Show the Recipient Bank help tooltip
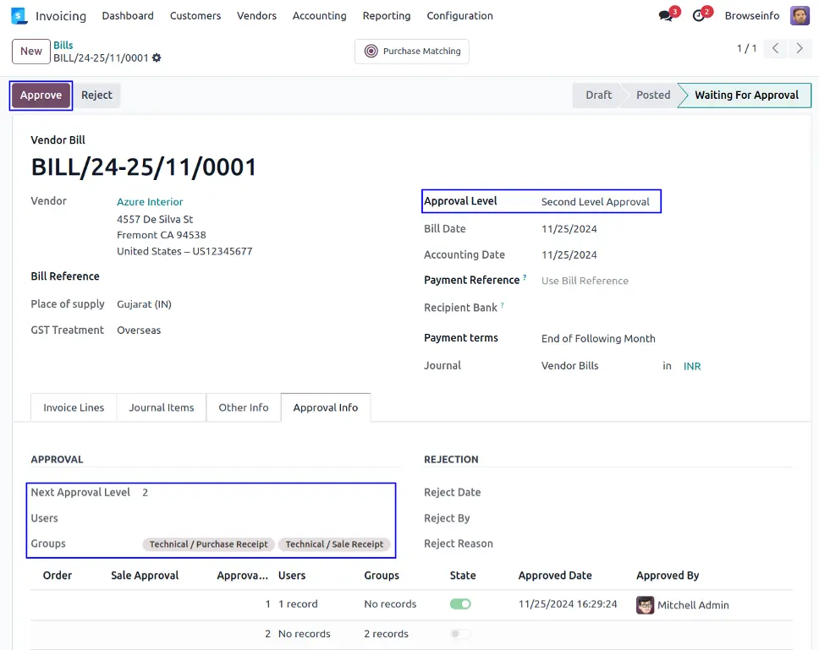 tap(502, 304)
